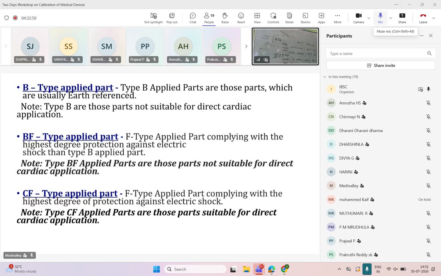
Task: Open breakout Rooms
Action: (305, 18)
